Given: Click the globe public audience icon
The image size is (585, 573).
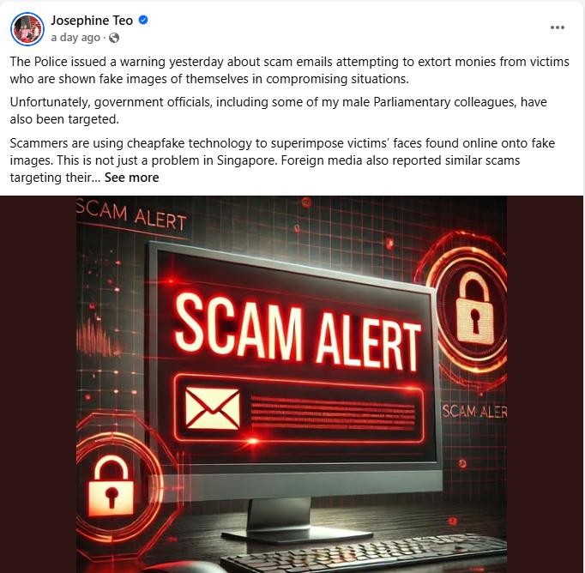Looking at the screenshot, I should [114, 38].
